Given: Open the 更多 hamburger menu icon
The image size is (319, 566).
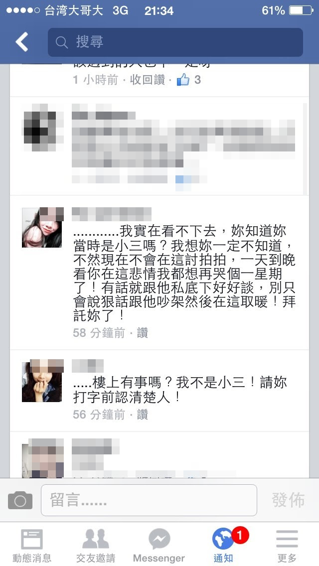Looking at the screenshot, I should 287,539.
